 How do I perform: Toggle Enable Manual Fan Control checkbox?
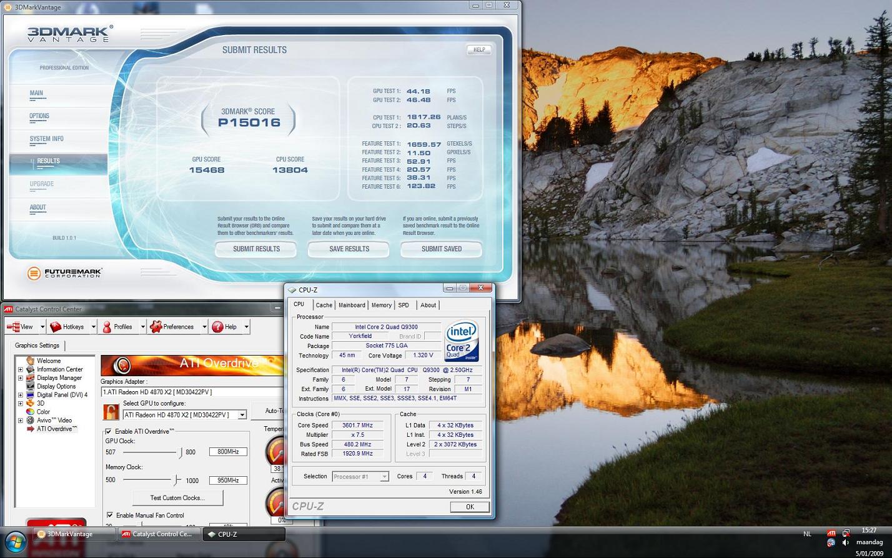[x=110, y=516]
